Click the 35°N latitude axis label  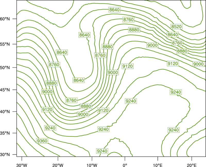point(5,133)
